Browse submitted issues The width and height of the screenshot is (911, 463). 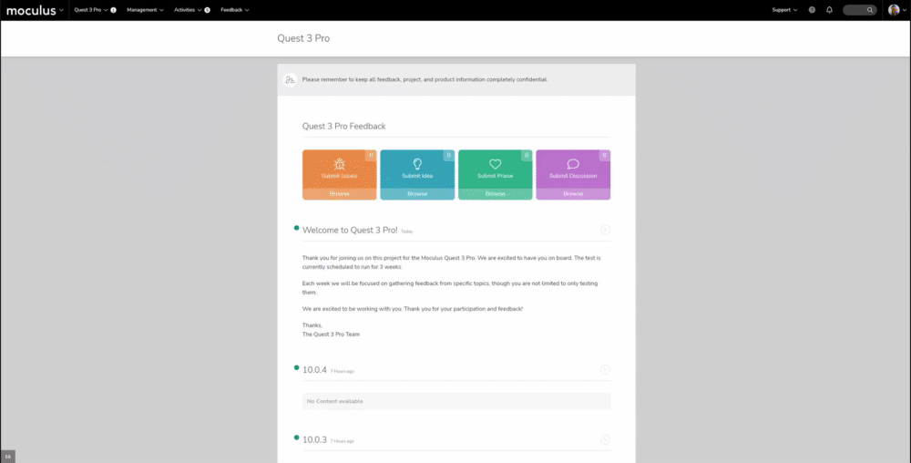(x=339, y=194)
